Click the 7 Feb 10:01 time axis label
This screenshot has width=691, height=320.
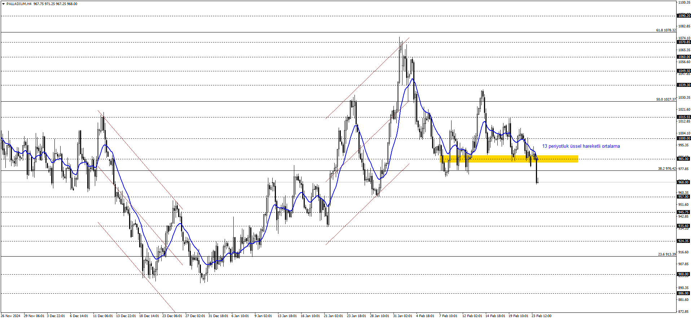[x=448, y=316]
